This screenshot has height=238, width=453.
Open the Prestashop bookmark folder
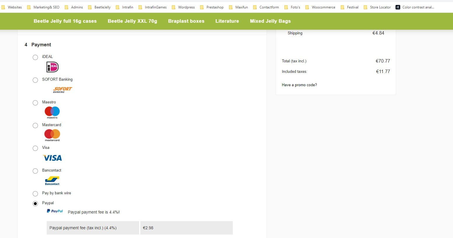[212, 7]
